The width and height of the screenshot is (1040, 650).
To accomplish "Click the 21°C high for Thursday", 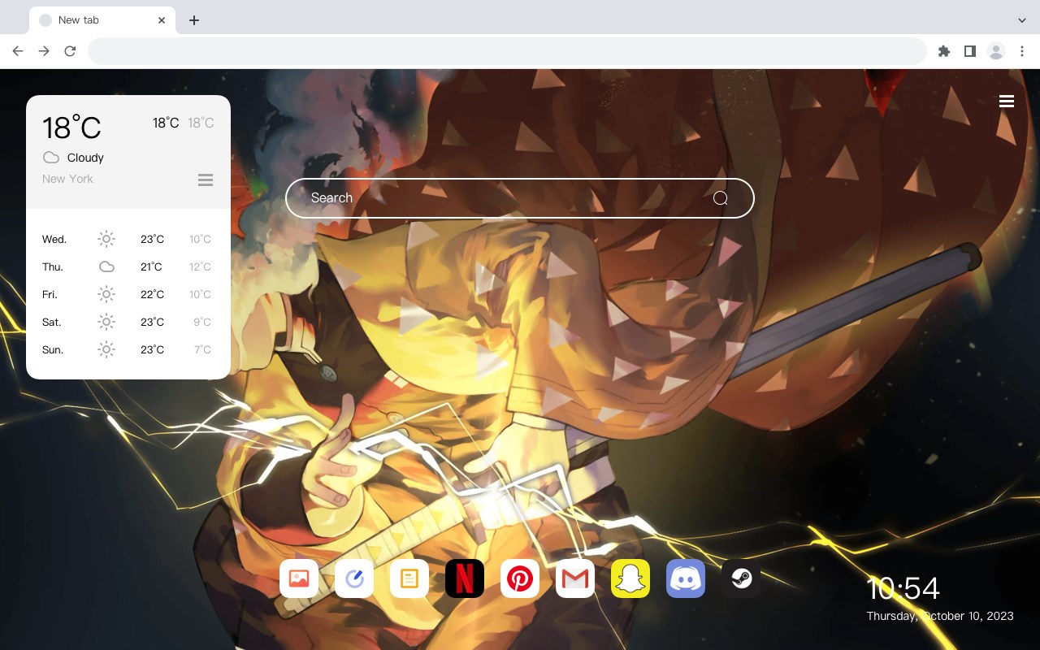I will 151,266.
